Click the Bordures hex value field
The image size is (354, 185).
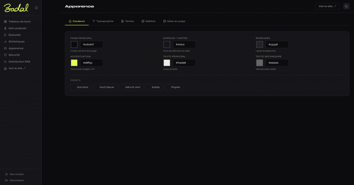(277, 45)
